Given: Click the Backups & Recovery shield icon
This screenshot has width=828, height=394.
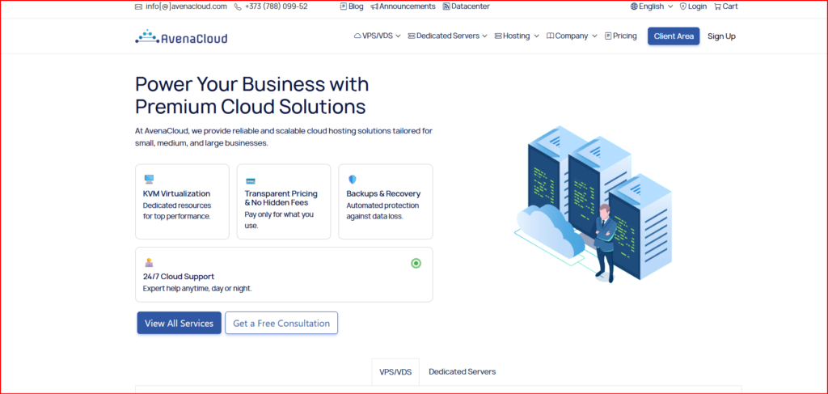Looking at the screenshot, I should tap(352, 180).
